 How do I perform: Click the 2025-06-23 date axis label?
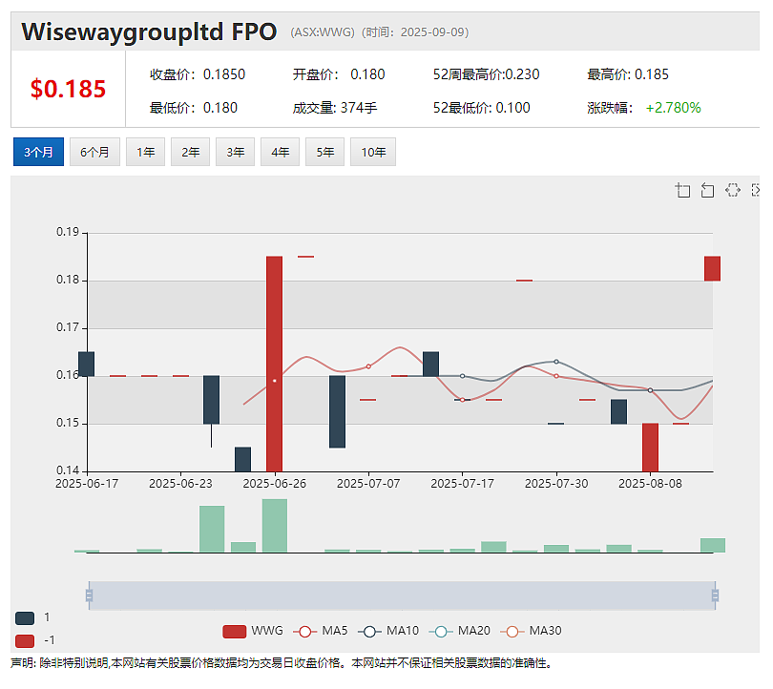(x=180, y=484)
